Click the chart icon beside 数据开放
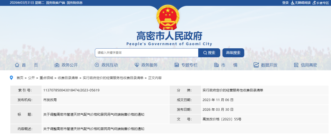Screen dimensions: 331x137 click(256, 65)
